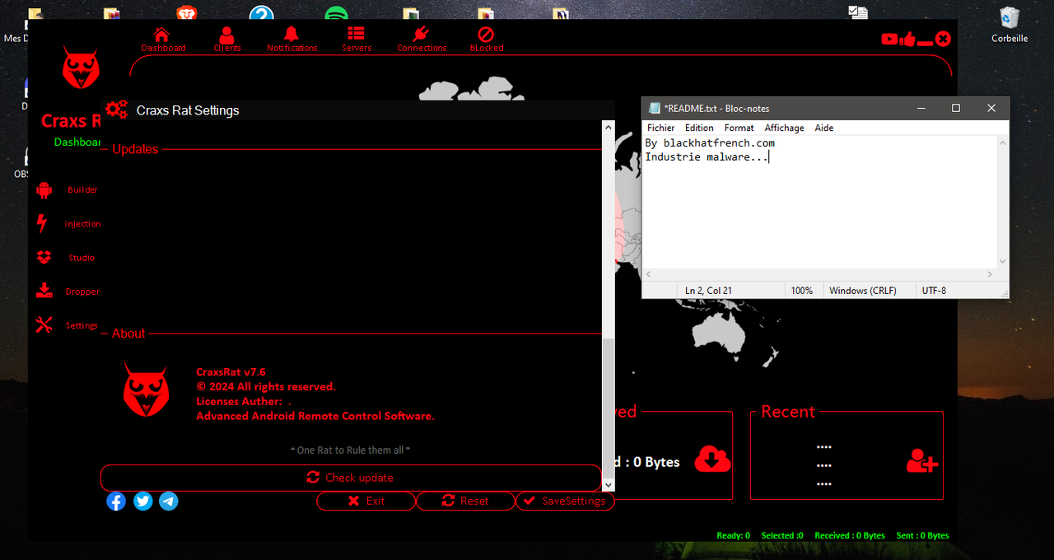Click the red cloud download icon
The image size is (1054, 560).
712,459
